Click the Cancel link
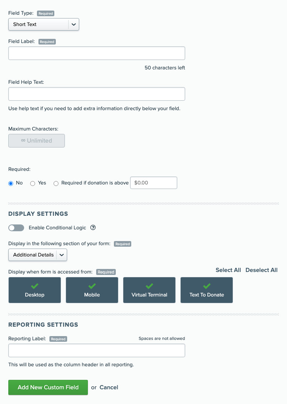The width and height of the screenshot is (287, 404). 109,387
